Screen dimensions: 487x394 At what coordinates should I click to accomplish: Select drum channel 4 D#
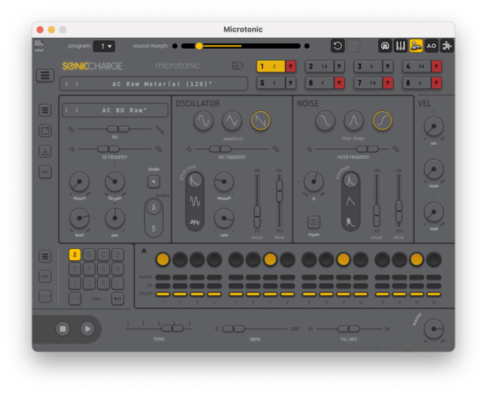(417, 66)
